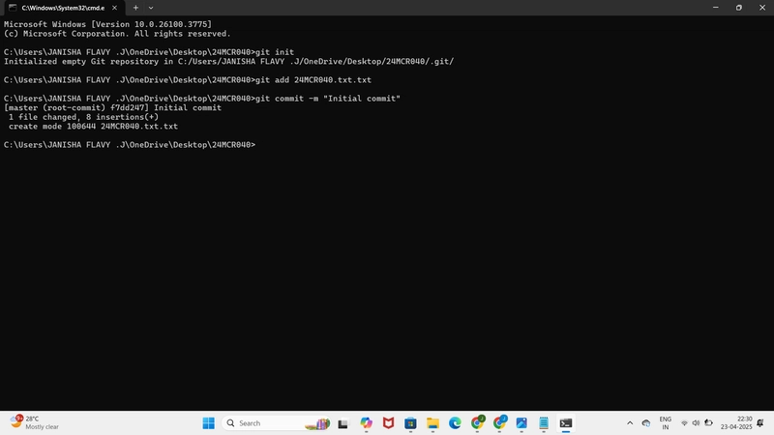This screenshot has height=435, width=774.
Task: Open the Photos app from the taskbar
Action: click(521, 423)
